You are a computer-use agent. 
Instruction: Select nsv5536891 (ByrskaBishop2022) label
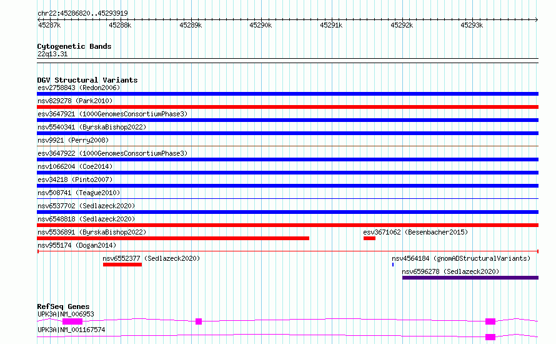(92, 232)
